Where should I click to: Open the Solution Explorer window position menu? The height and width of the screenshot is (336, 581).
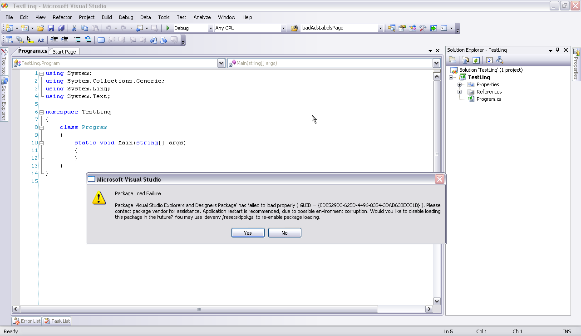pos(551,50)
